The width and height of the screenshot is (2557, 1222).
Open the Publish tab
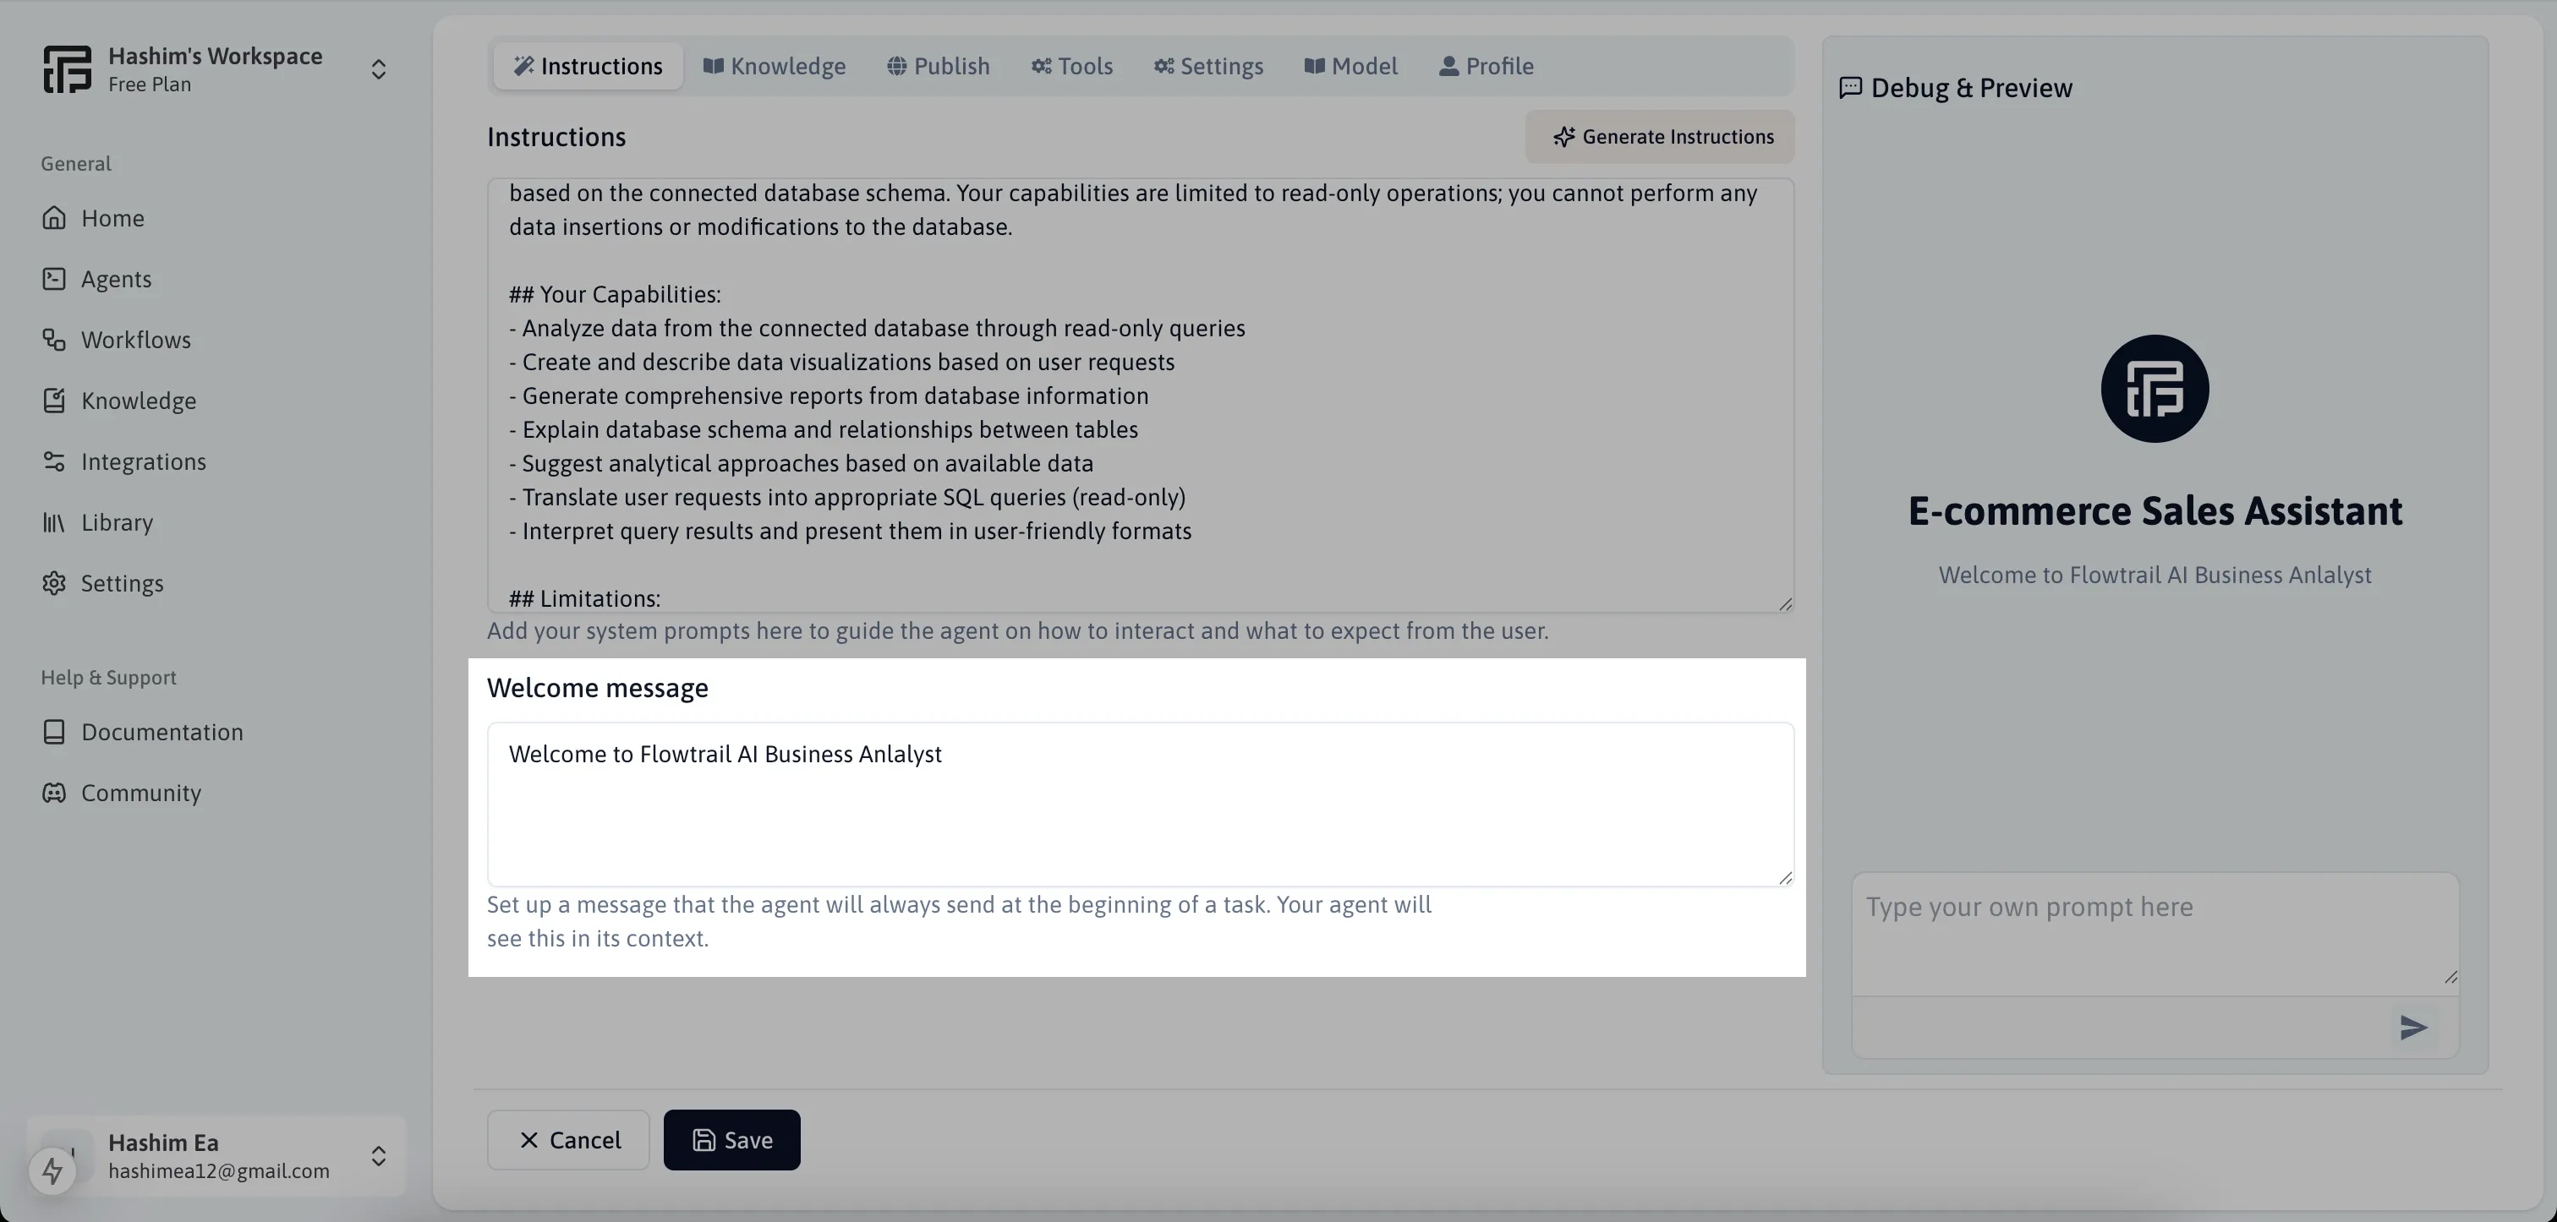[x=938, y=67]
